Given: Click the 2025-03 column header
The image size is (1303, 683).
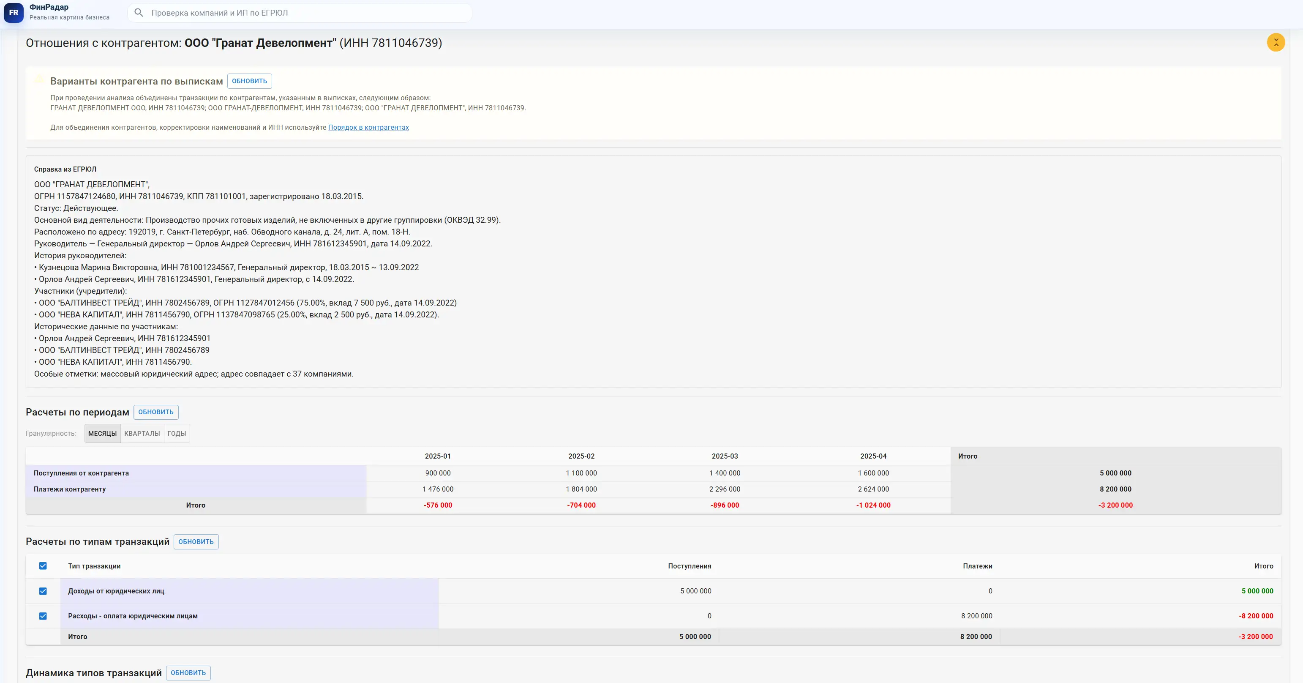Looking at the screenshot, I should (x=725, y=456).
